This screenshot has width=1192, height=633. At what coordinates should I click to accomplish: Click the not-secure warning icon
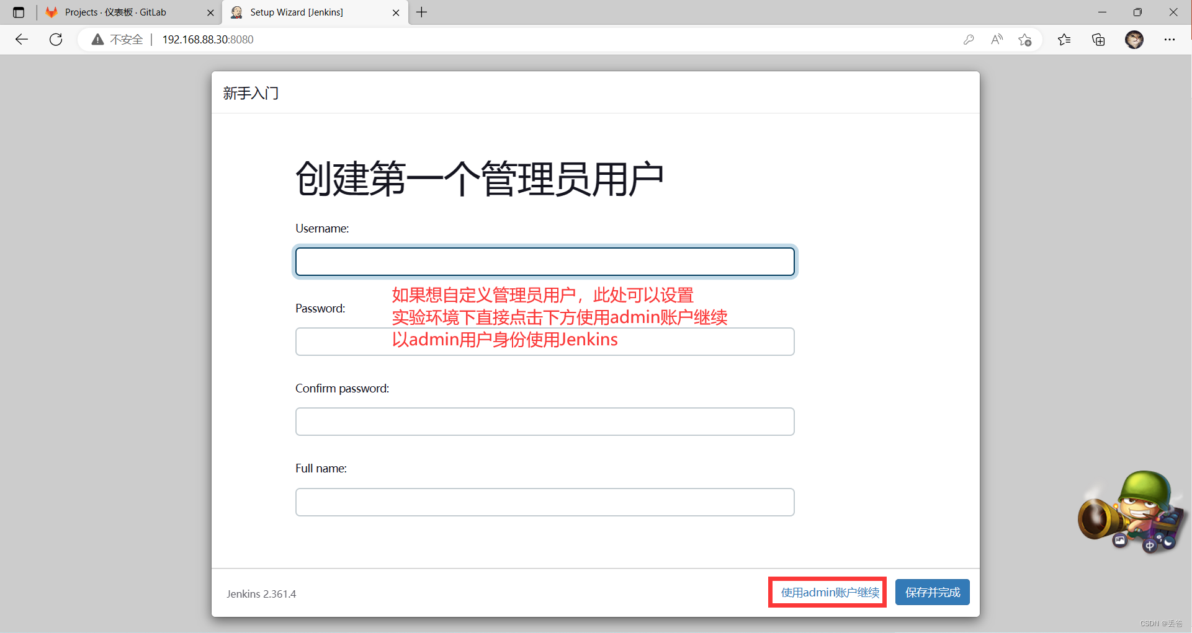point(97,40)
